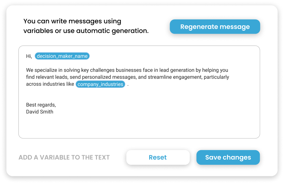
Task: Select the company_industries variable chip
Action: click(100, 84)
